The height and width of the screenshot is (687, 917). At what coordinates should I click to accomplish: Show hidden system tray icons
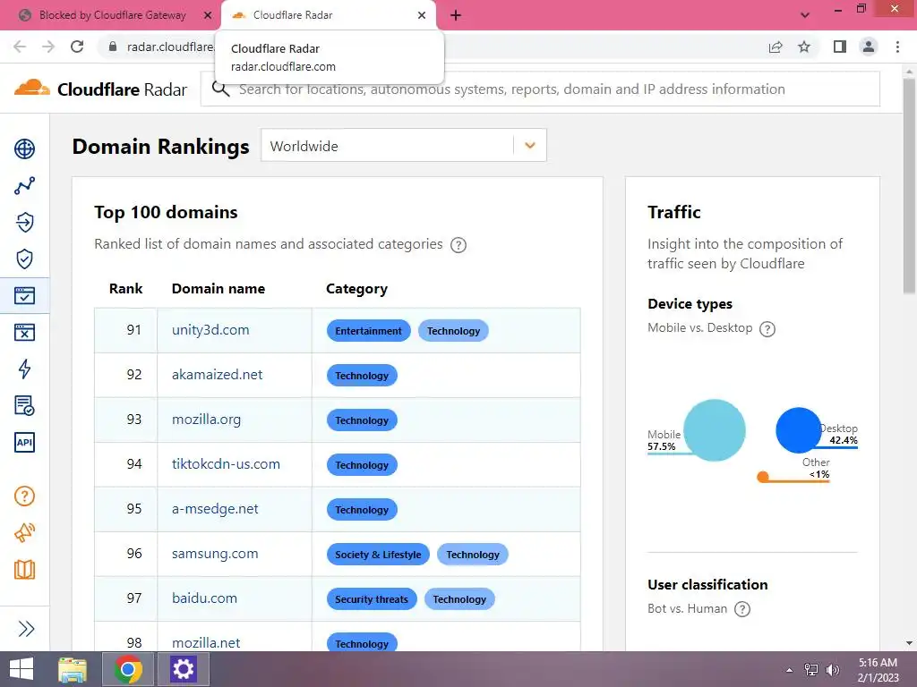789,670
